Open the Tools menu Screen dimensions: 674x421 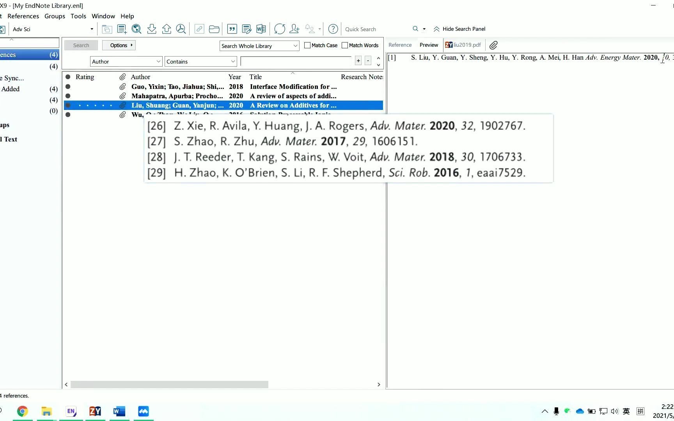[78, 16]
